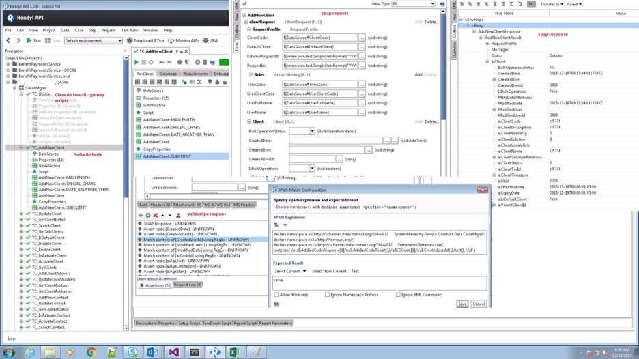This screenshot has height=359, width=639.
Task: Open Chrome from the Windows taskbar
Action: click(x=91, y=352)
